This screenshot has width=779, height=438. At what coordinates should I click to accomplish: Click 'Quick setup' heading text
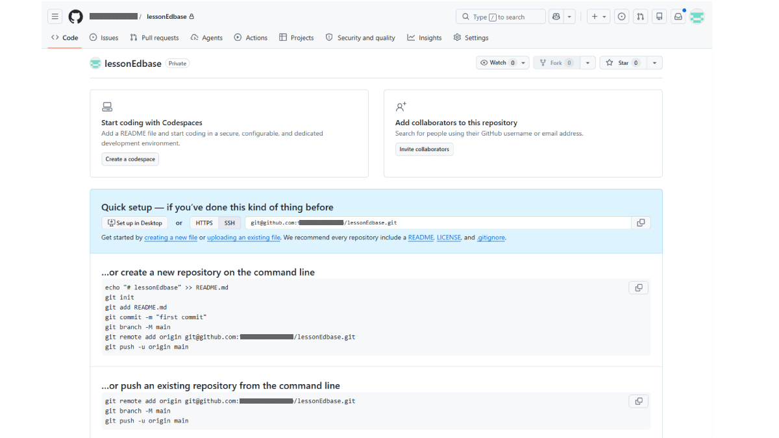[217, 208]
